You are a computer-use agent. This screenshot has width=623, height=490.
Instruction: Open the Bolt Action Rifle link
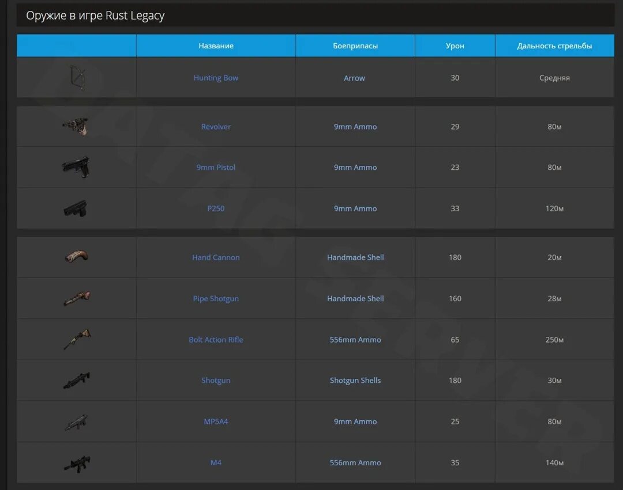click(216, 340)
